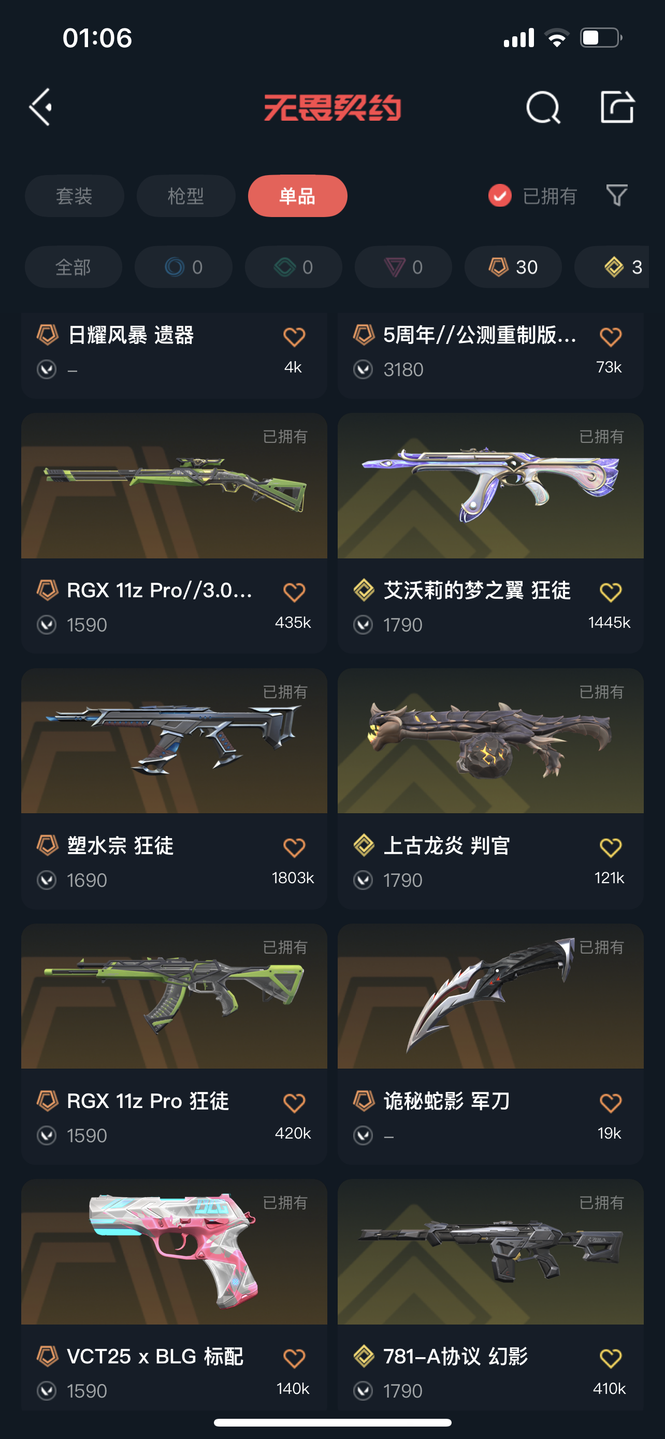This screenshot has width=665, height=1439.
Task: Tap heart icon for 上古龙炎 判官
Action: pyautogui.click(x=610, y=847)
